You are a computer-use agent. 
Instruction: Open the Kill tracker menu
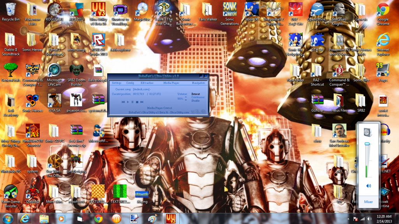pos(147,83)
